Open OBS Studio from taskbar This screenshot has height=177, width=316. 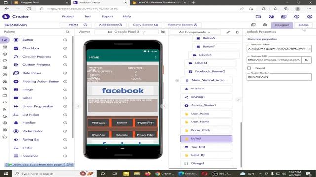222,174
